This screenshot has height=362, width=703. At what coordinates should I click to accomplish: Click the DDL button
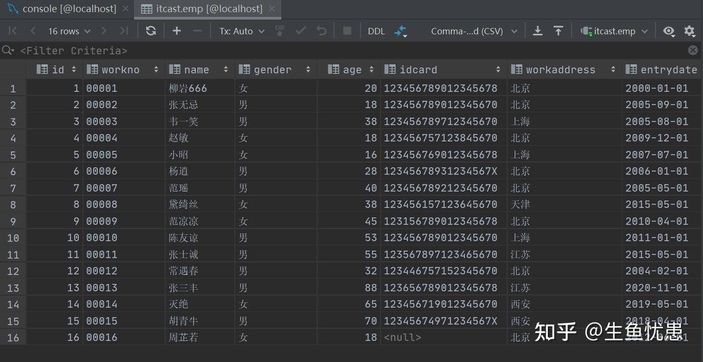(x=376, y=31)
